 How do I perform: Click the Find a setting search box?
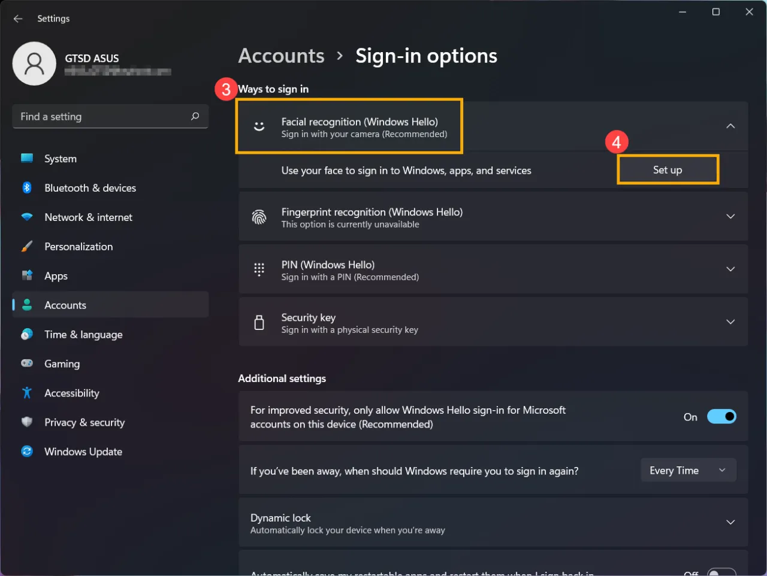tap(110, 116)
